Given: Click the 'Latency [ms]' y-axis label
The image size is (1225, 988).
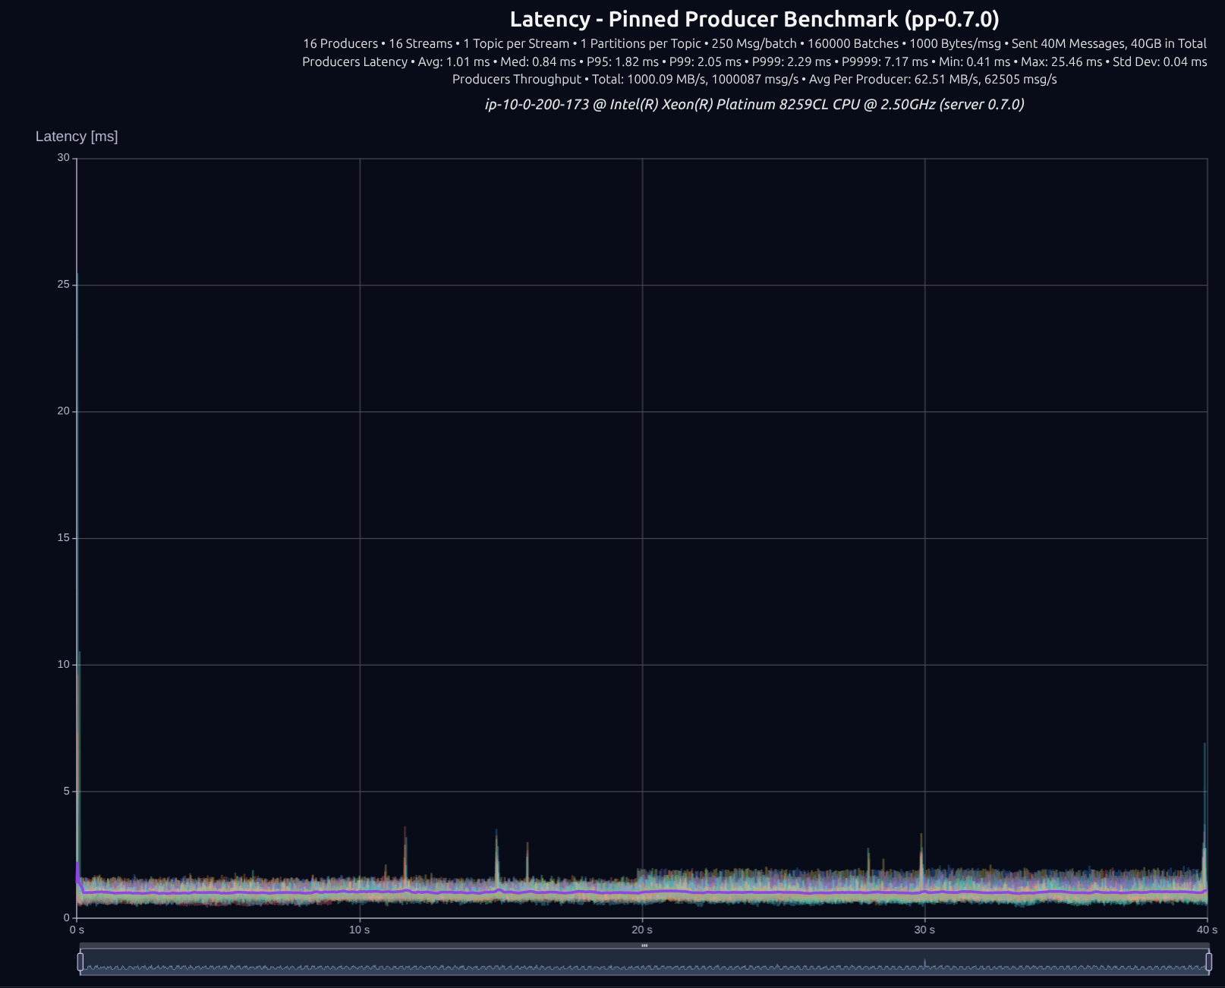Looking at the screenshot, I should (x=77, y=137).
